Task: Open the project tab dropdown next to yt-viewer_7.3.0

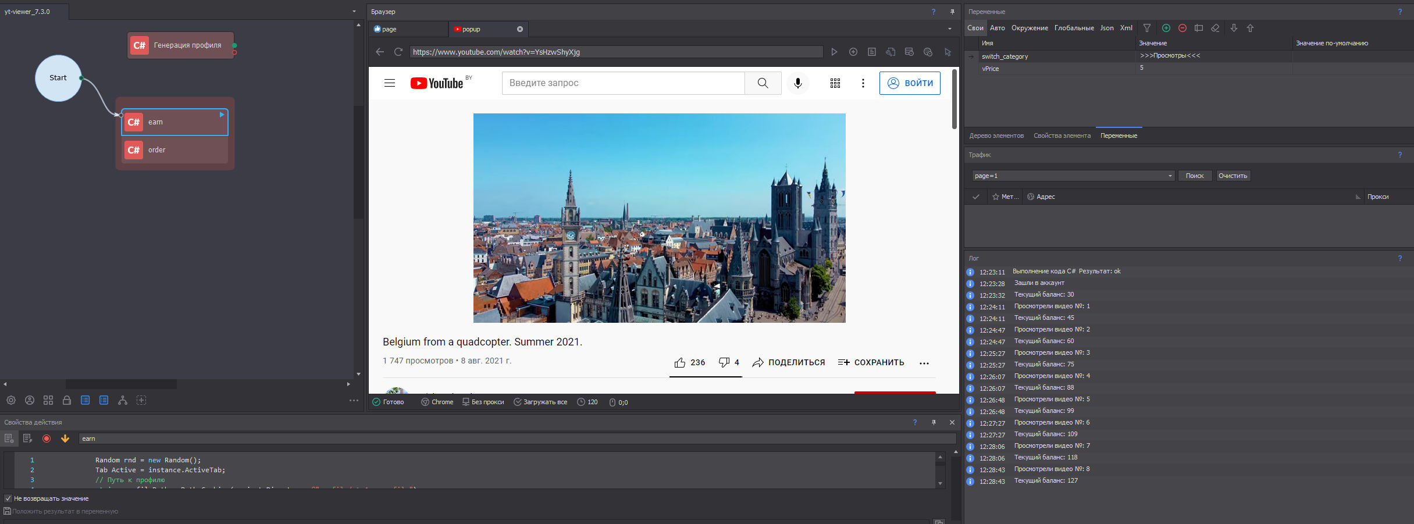Action: click(354, 12)
